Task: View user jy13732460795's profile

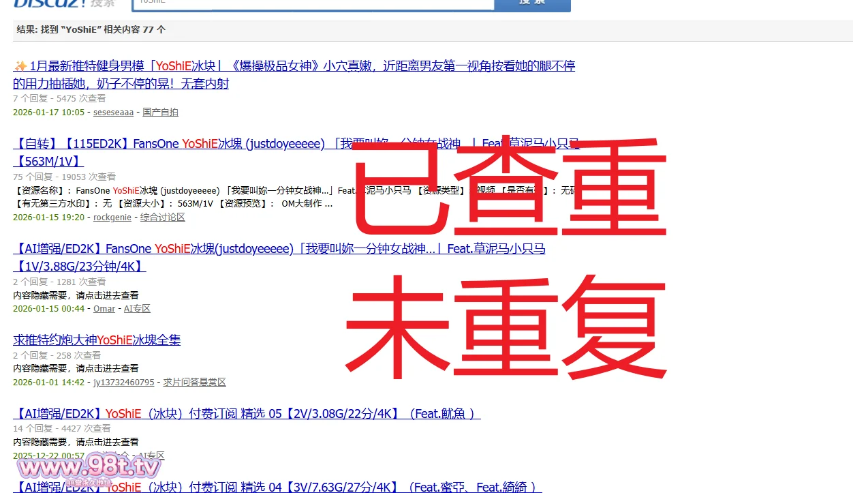Action: [x=124, y=383]
